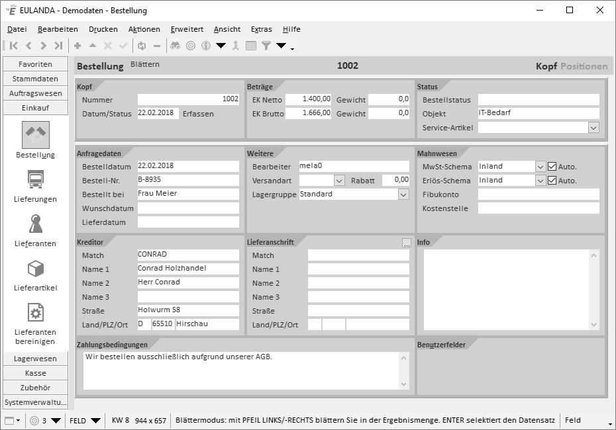Image resolution: width=616 pixels, height=430 pixels.
Task: Jump to last record toolbar icon
Action: tap(58, 46)
